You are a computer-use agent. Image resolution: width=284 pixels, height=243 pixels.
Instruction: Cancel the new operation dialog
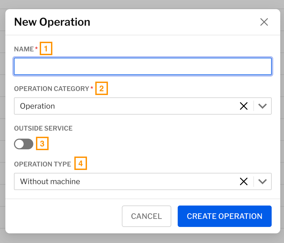146,216
